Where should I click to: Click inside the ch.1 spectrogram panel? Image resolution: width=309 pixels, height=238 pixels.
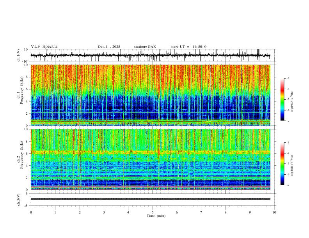click(x=150, y=95)
